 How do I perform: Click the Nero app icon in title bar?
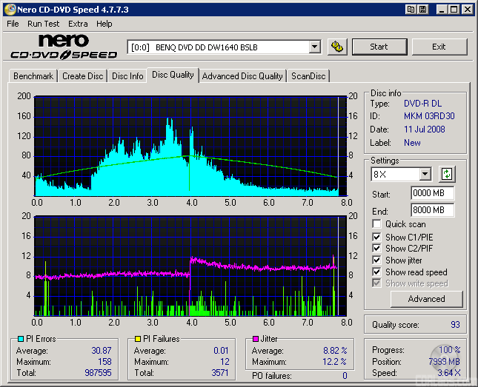point(9,10)
